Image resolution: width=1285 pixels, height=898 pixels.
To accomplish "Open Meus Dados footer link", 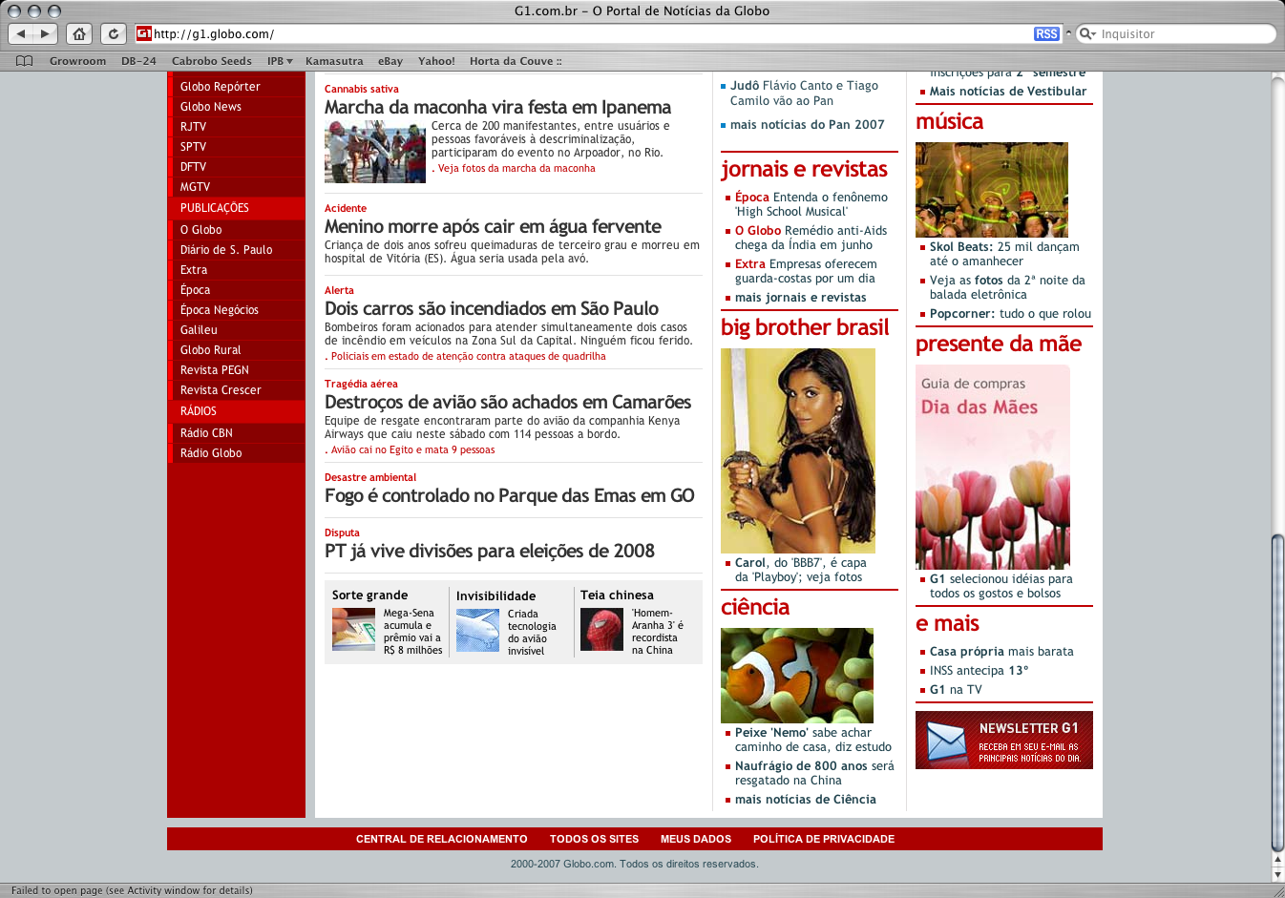I will point(695,839).
